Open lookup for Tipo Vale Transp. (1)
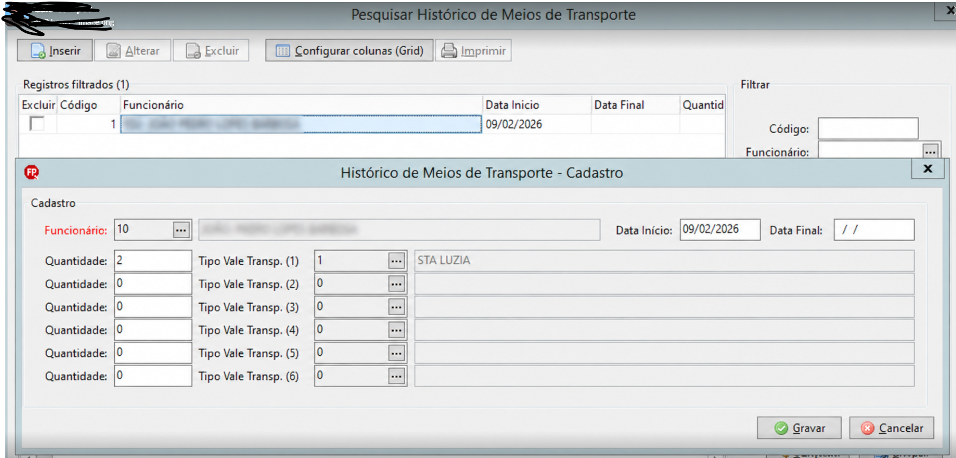The image size is (956, 458). pyautogui.click(x=396, y=261)
